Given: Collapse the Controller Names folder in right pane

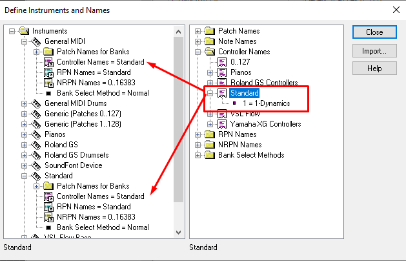Looking at the screenshot, I should (x=198, y=52).
